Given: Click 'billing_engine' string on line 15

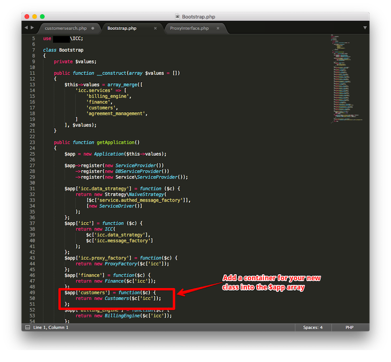Looking at the screenshot, I should [x=108, y=96].
